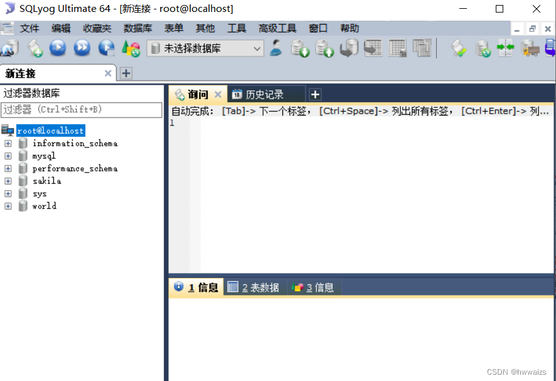Open the 帮助 menu
Image resolution: width=556 pixels, height=381 pixels.
pos(350,28)
